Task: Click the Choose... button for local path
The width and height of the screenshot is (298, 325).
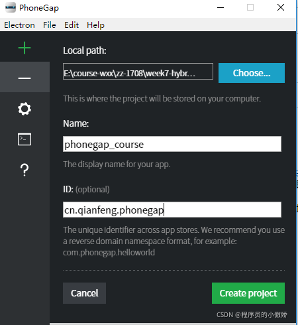Action: [252, 73]
